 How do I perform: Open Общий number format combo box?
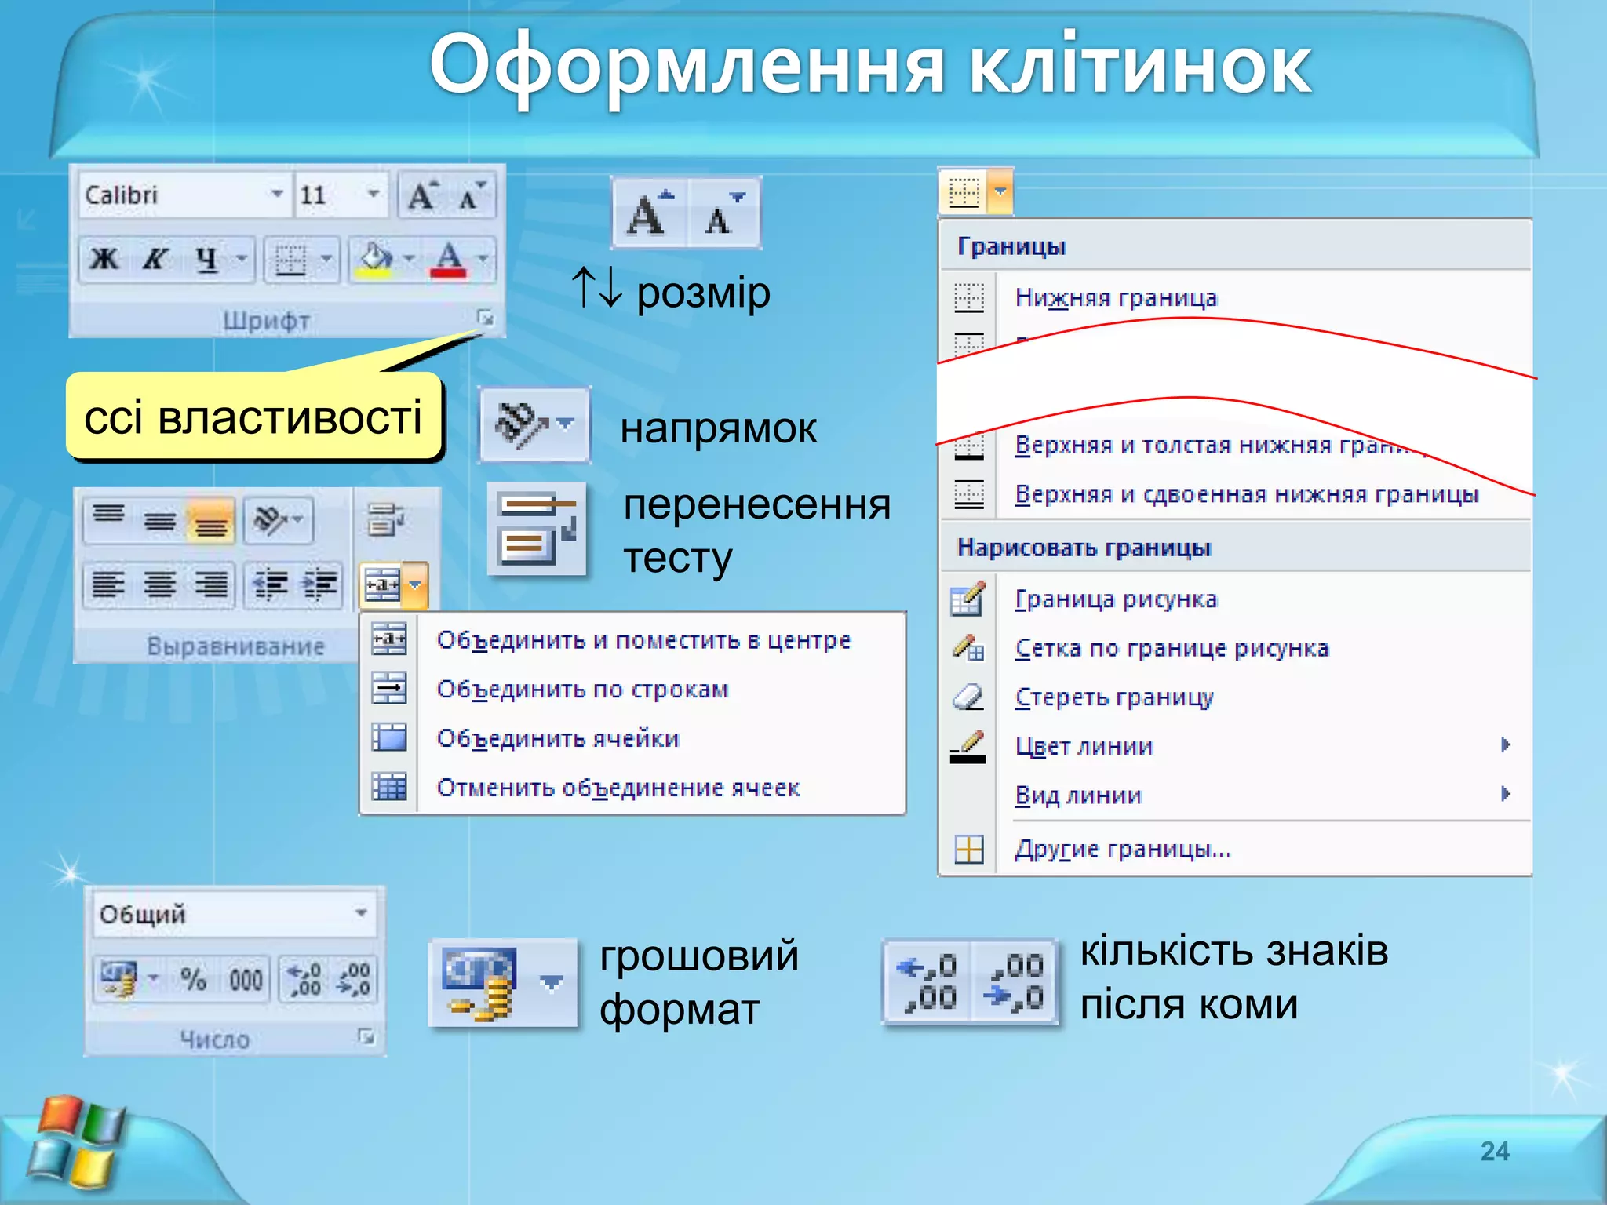click(234, 913)
